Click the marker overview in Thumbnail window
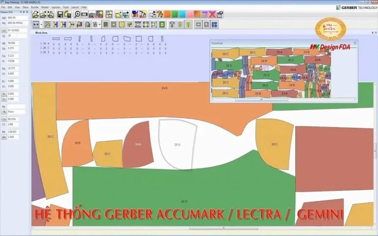The image size is (378, 236). (x=271, y=72)
